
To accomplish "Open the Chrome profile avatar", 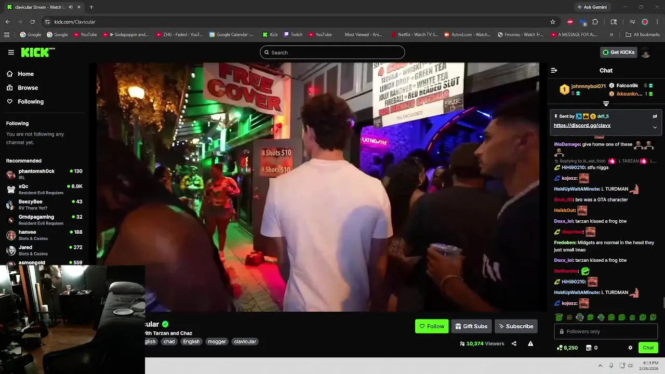I will (x=645, y=22).
